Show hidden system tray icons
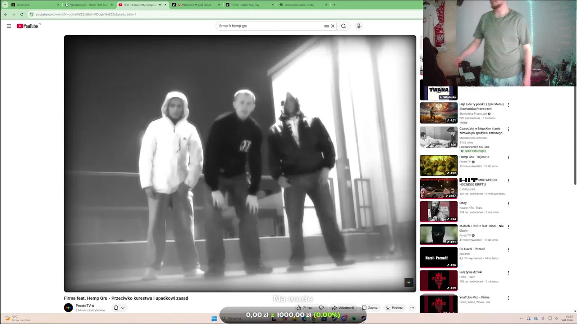Image resolution: width=577 pixels, height=324 pixels. pos(522,319)
